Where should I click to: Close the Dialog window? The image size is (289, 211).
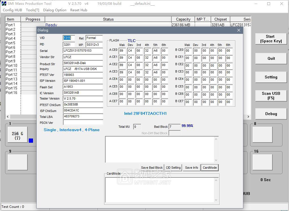click(x=239, y=30)
